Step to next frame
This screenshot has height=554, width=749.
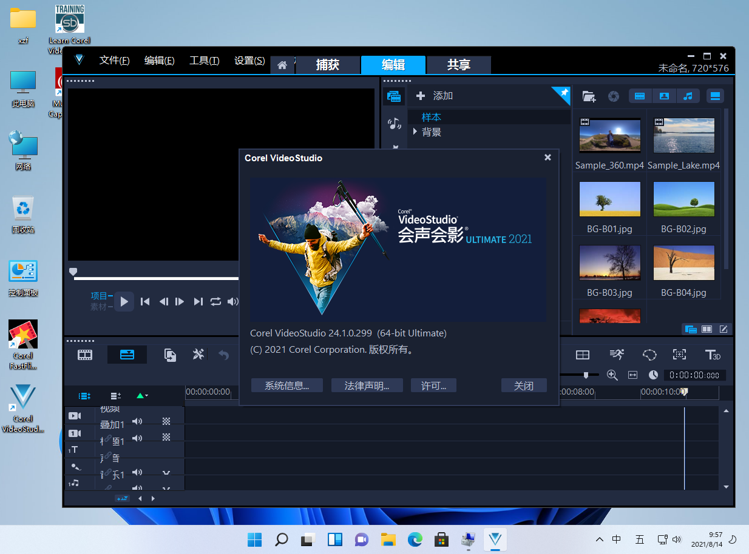[180, 301]
